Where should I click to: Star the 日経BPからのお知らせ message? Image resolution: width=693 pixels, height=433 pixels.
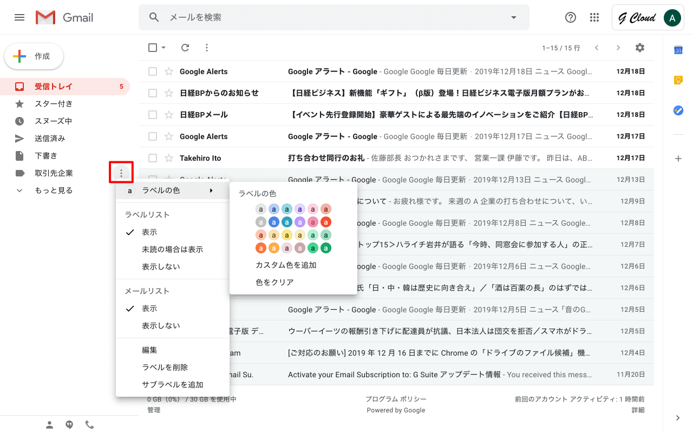click(169, 93)
